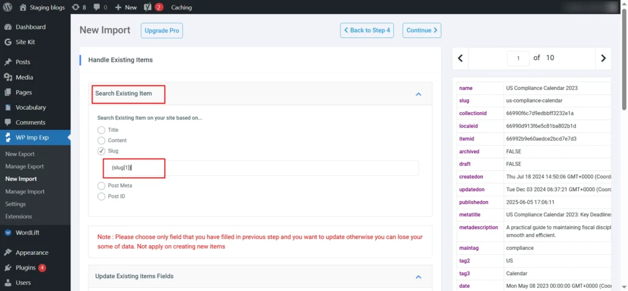
Task: Select the Post ID radio option
Action: coord(101,197)
